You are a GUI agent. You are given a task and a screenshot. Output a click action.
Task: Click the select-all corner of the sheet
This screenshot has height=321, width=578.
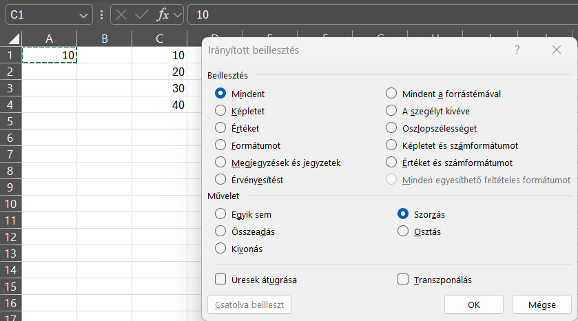(11, 39)
